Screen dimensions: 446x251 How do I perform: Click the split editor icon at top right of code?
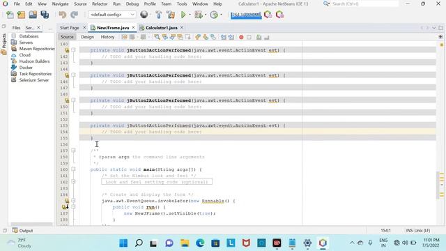[x=440, y=37]
